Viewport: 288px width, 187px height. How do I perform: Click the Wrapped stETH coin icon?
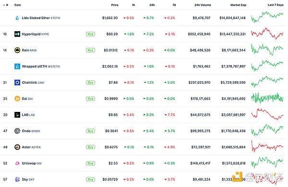17,66
